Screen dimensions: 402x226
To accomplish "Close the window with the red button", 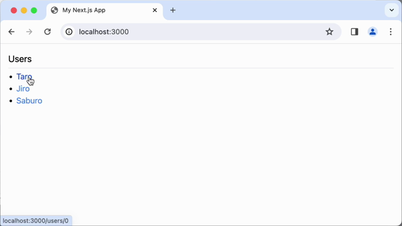I will point(14,10).
